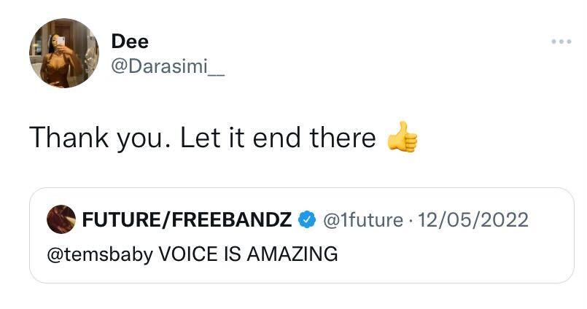This screenshot has height=309, width=587.
Task: Open the @temsbaby mention
Action: point(99,254)
